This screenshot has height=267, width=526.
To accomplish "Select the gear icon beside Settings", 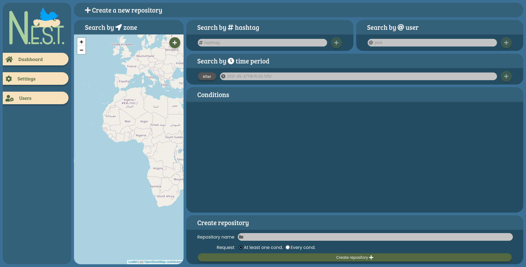I will (9, 79).
